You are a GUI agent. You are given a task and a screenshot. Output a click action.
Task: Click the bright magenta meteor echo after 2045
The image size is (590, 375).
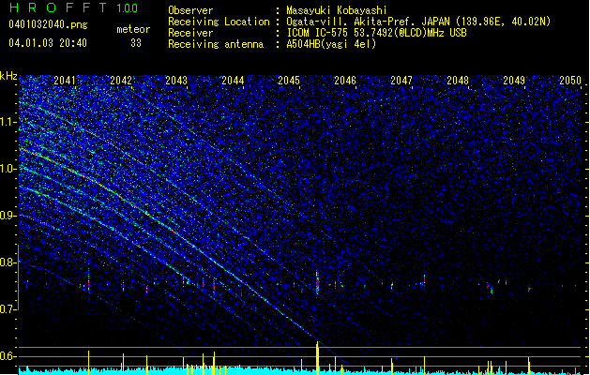tap(317, 282)
